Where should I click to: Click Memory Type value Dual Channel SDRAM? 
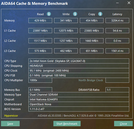click(79, 95)
